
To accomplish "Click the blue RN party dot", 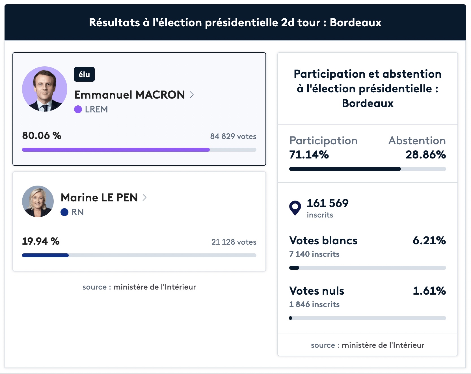I will (x=64, y=212).
